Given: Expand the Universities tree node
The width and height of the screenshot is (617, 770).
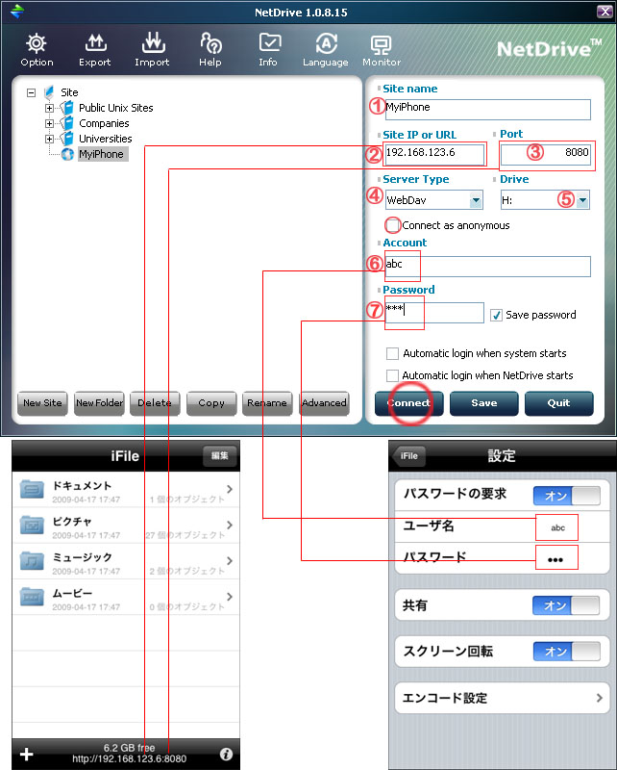Looking at the screenshot, I should [x=49, y=139].
